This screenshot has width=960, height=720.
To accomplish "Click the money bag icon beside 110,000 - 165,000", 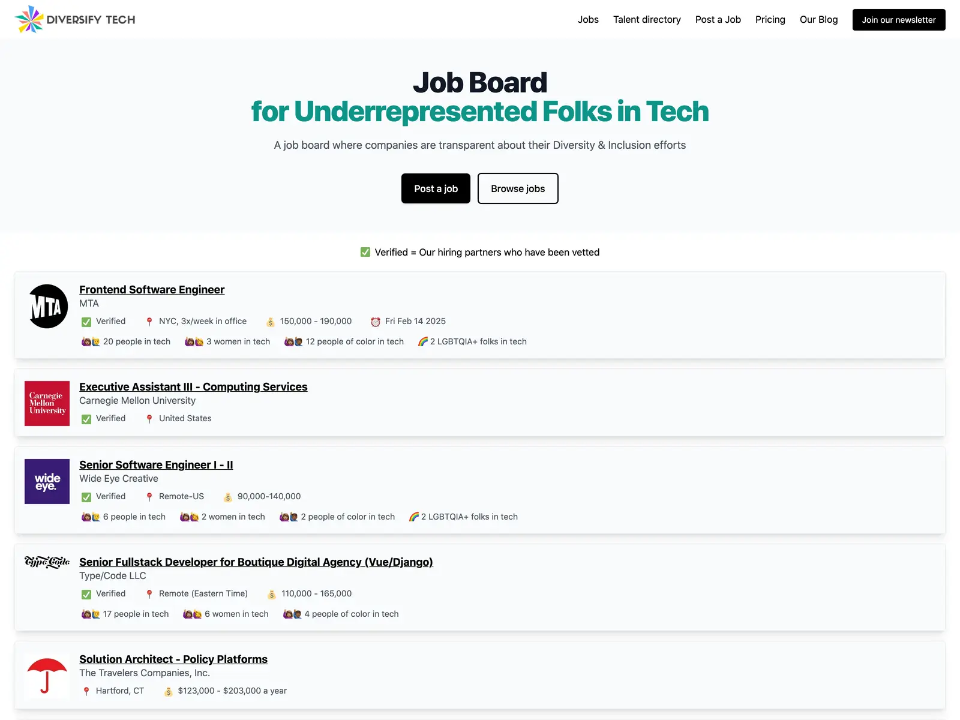I will [272, 594].
